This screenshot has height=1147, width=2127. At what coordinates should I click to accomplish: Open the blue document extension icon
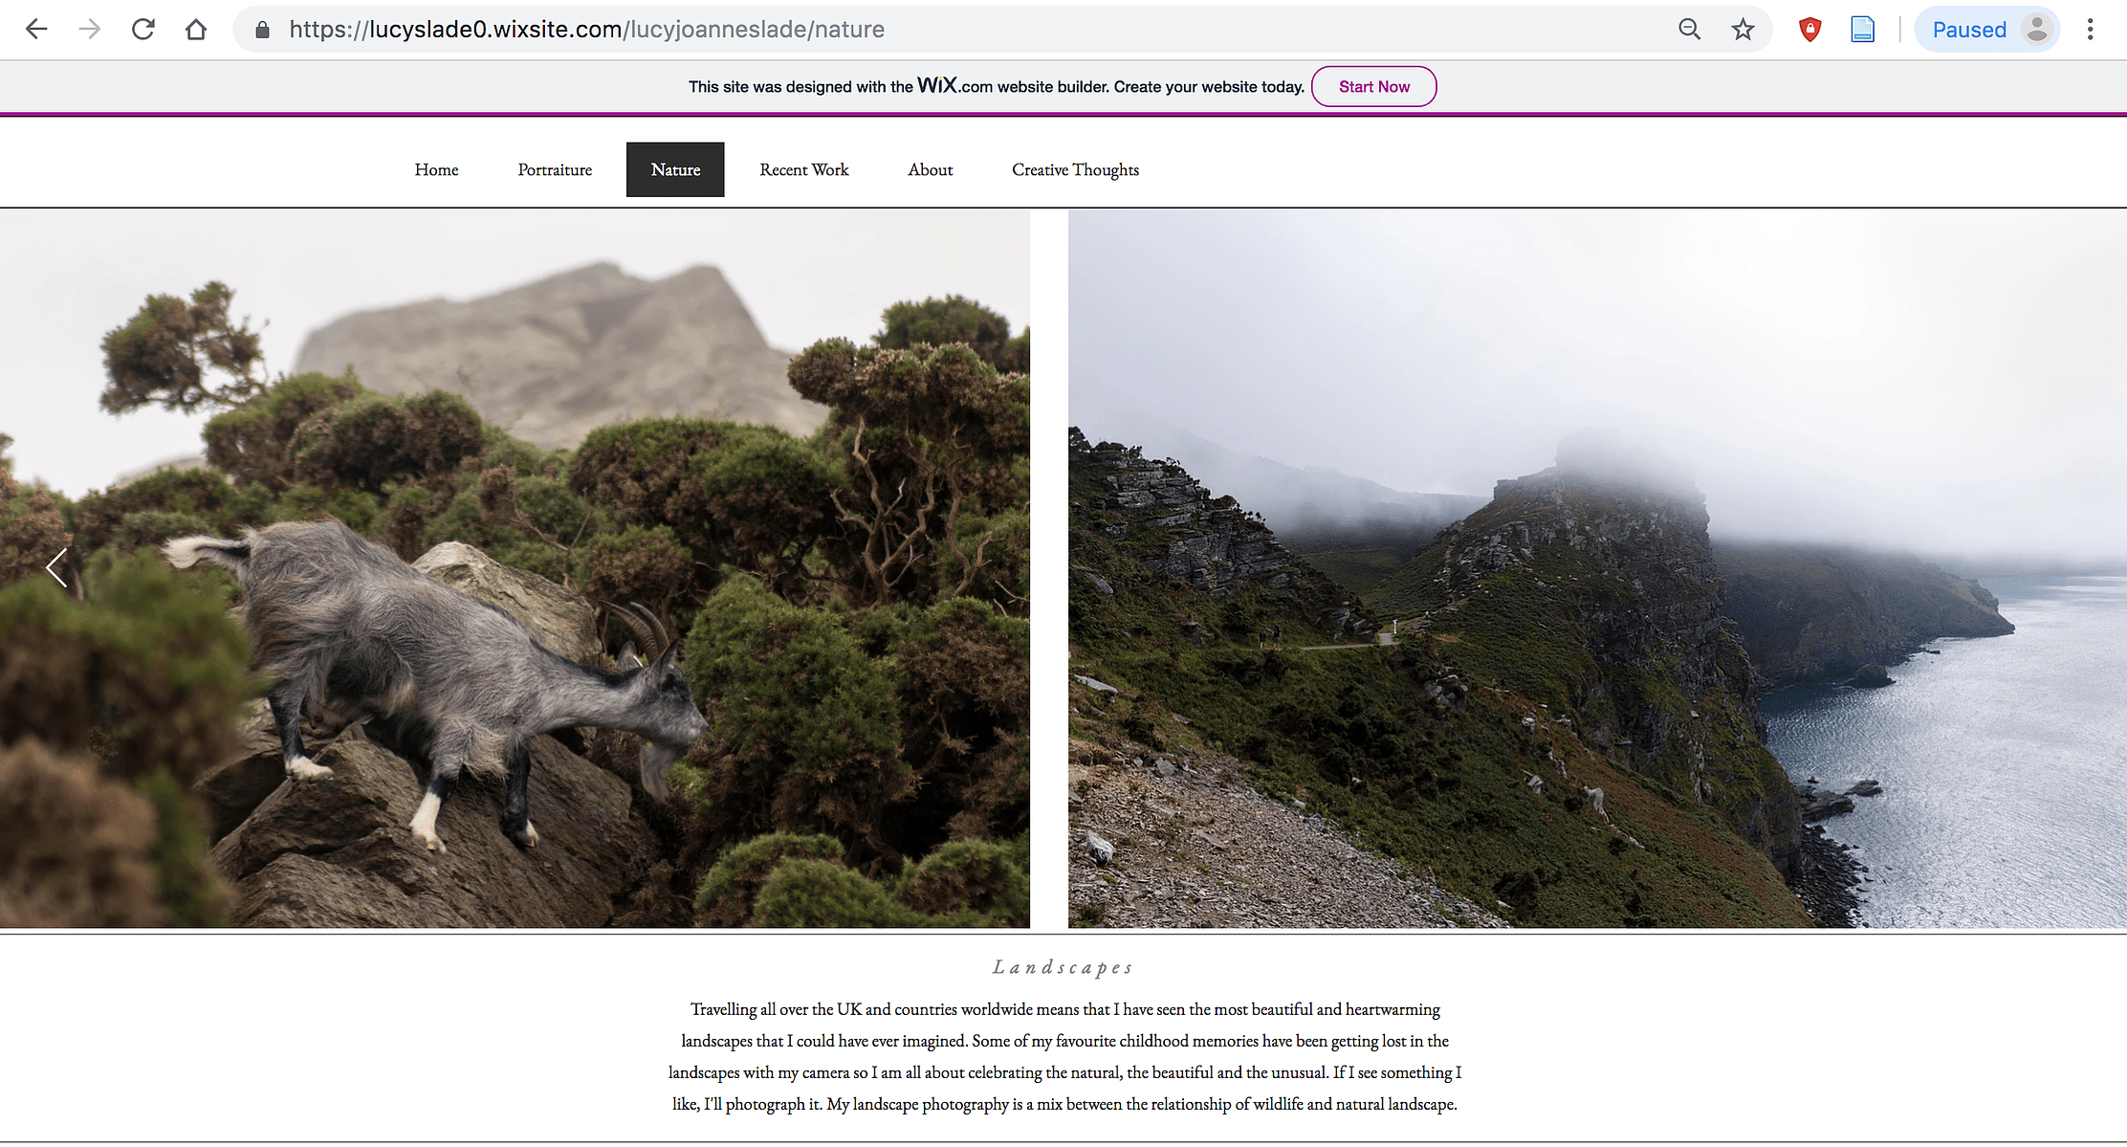pyautogui.click(x=1862, y=30)
